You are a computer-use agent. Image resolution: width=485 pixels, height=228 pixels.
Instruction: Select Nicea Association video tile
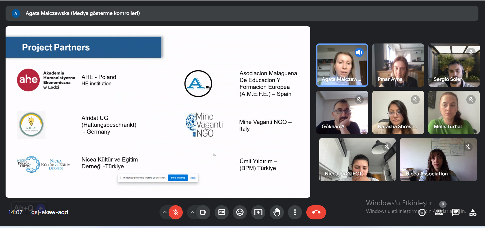[438, 159]
